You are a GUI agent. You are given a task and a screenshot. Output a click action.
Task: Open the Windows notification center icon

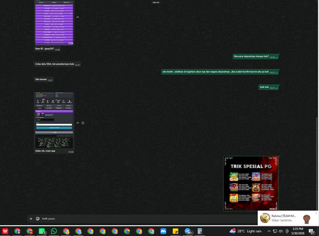point(311,231)
